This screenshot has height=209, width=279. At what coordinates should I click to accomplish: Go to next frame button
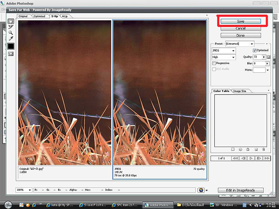click(259, 158)
